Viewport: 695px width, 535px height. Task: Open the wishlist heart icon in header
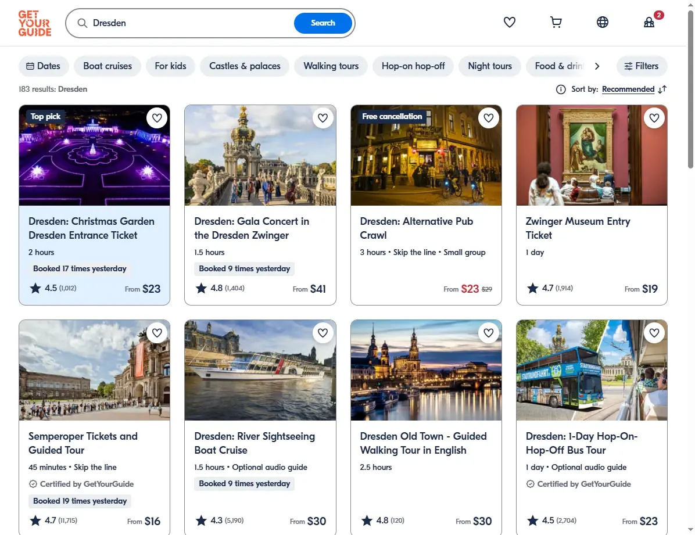[x=509, y=22]
